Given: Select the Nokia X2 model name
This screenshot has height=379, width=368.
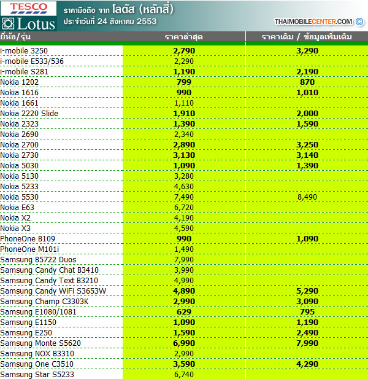Looking at the screenshot, I should point(15,218).
